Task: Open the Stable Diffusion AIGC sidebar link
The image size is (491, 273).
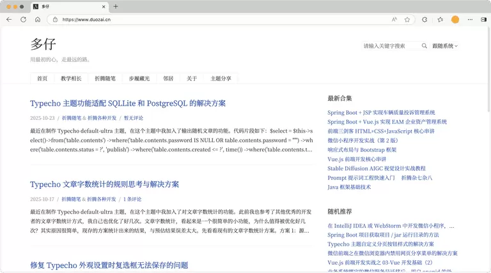Action: click(377, 168)
